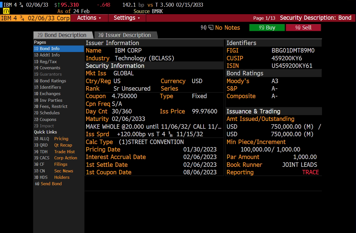Click the green Buy button
The image size is (356, 233).
click(267, 28)
